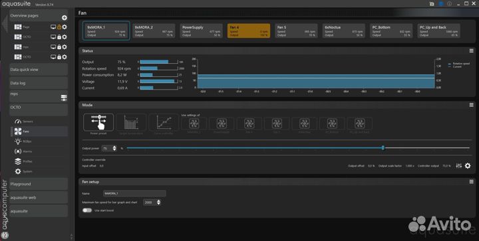Viewport: 479px width, 241px height.
Task: Select the 9xMORA_1 fan card
Action: (x=106, y=31)
